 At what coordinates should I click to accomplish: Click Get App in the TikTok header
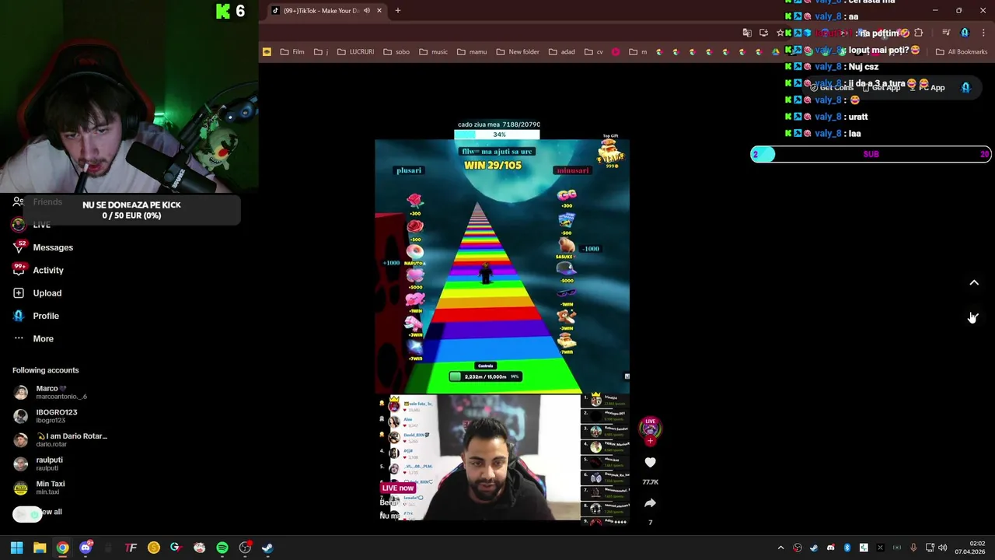tap(880, 88)
